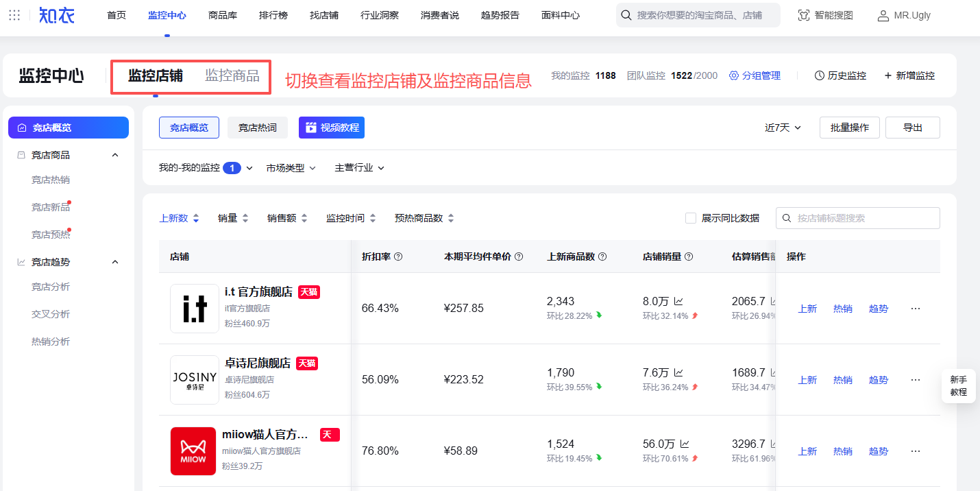Click the 导出 export button
This screenshot has height=491, width=980.
[913, 128]
